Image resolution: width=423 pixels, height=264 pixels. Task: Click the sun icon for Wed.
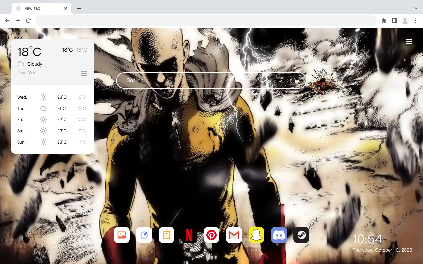coord(43,97)
